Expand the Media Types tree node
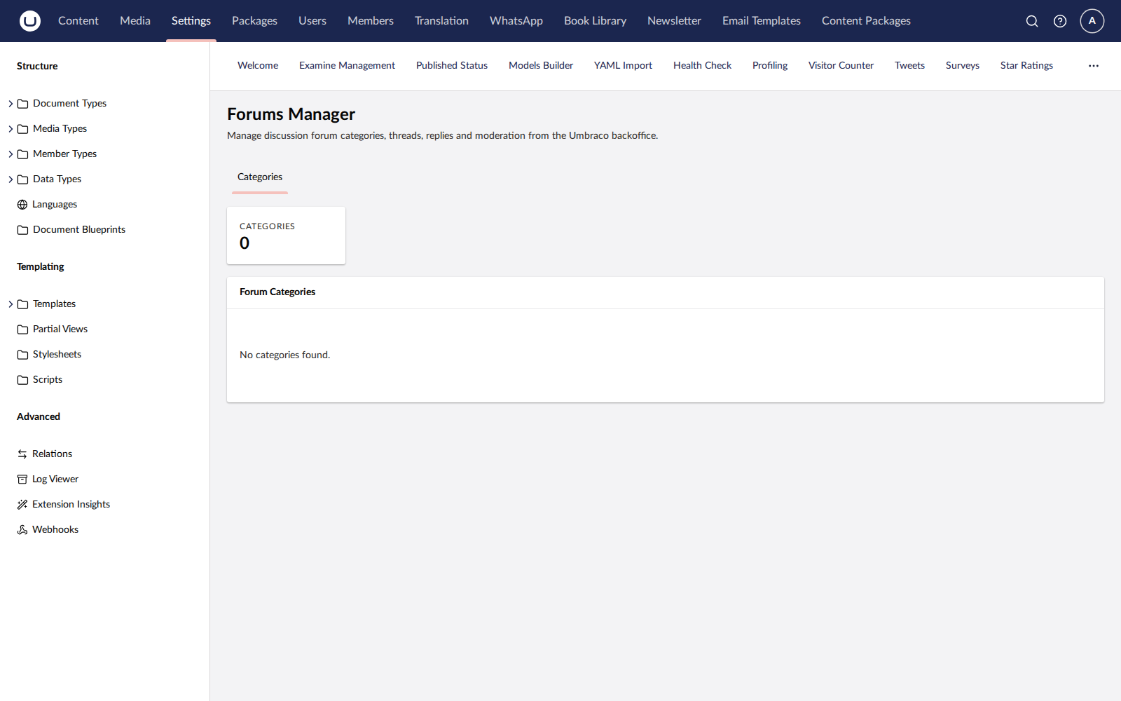 [11, 129]
